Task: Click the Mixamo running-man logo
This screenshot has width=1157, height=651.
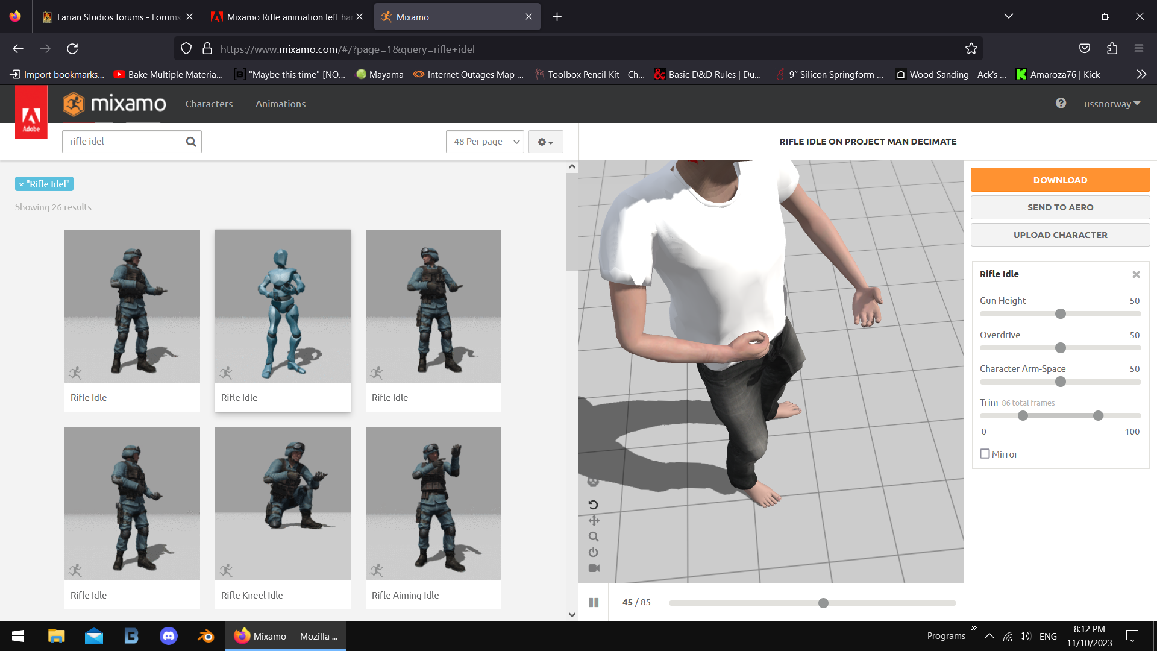Action: point(74,104)
